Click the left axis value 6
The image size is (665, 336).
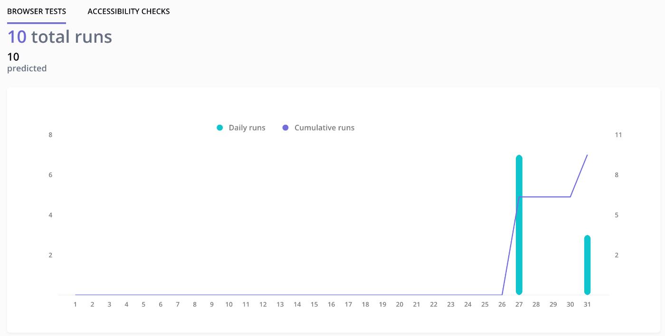(x=50, y=175)
